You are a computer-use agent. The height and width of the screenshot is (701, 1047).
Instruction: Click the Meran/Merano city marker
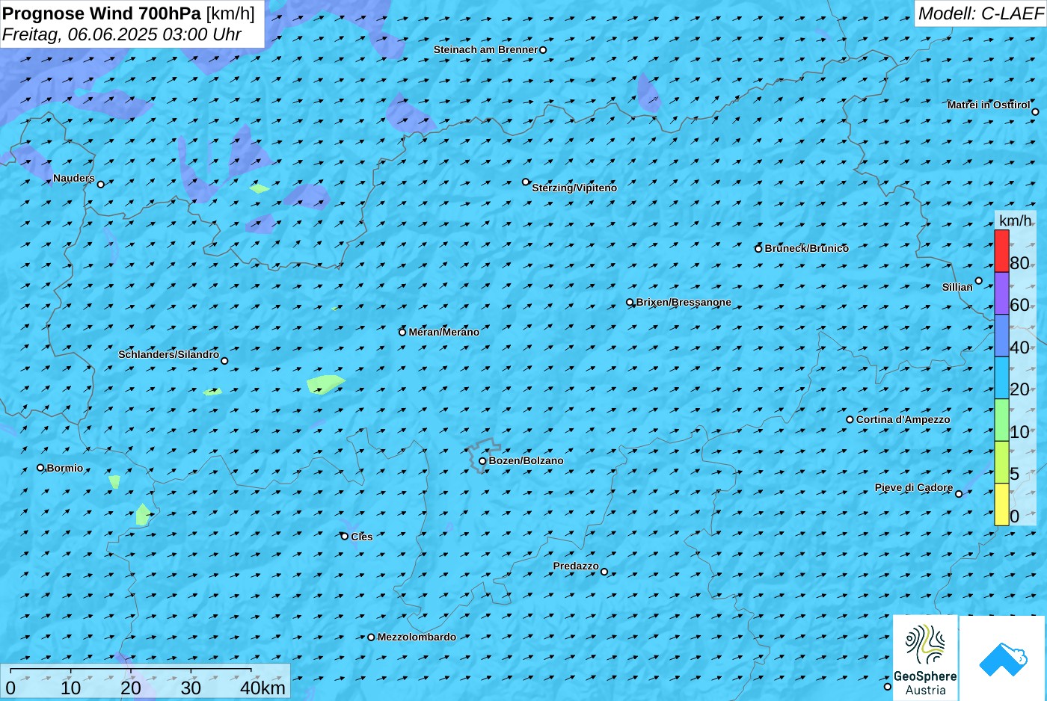point(402,332)
